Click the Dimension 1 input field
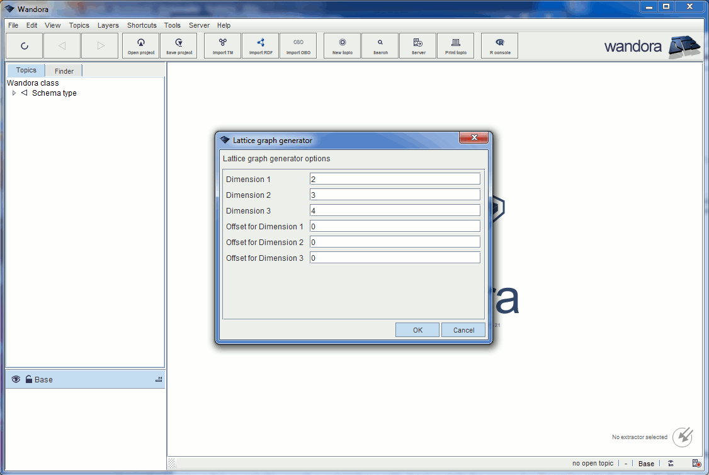Image resolution: width=709 pixels, height=475 pixels. [395, 179]
